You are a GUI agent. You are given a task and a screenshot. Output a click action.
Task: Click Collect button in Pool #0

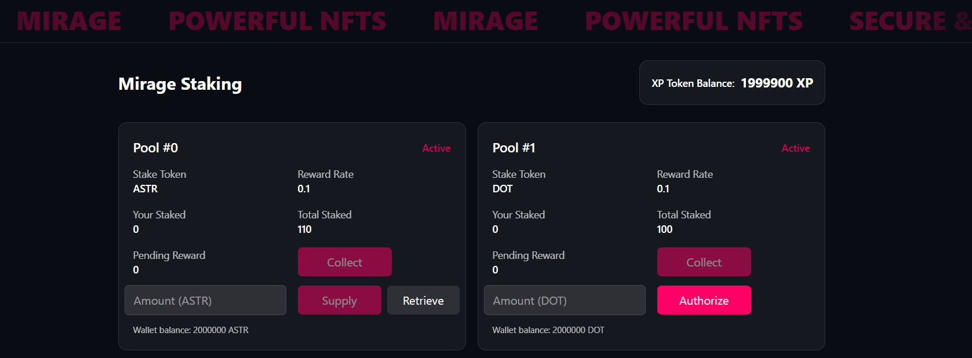pyautogui.click(x=344, y=262)
